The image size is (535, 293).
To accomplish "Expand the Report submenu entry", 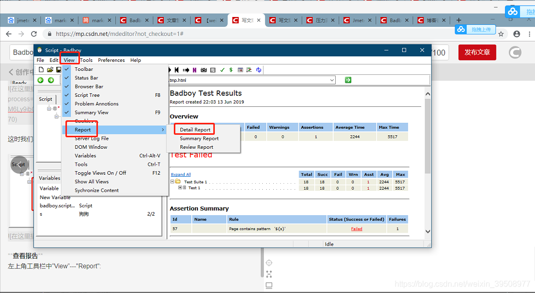I will coord(114,130).
